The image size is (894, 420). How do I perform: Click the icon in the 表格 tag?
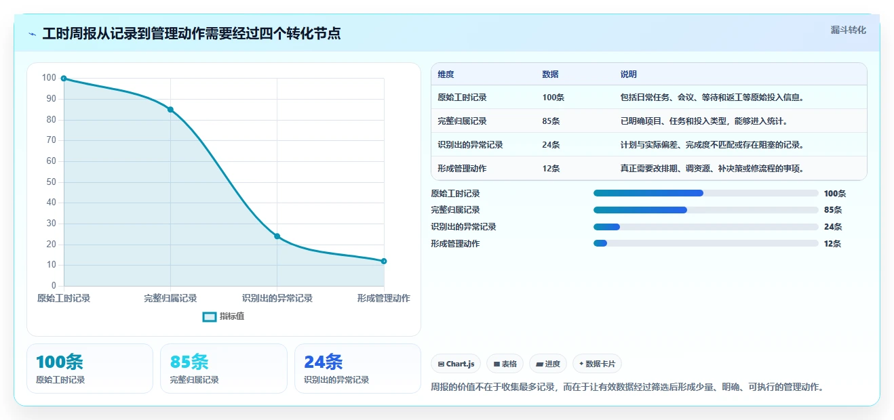point(497,364)
